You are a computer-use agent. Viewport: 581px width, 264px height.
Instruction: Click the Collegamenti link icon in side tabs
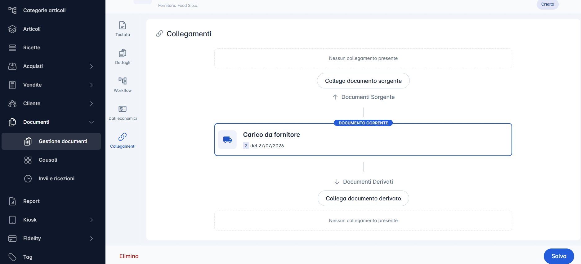pyautogui.click(x=123, y=137)
